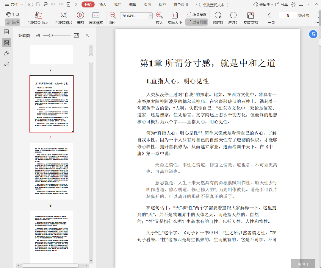
Task: Click the blue floating translate/convert button
Action: coord(313,35)
